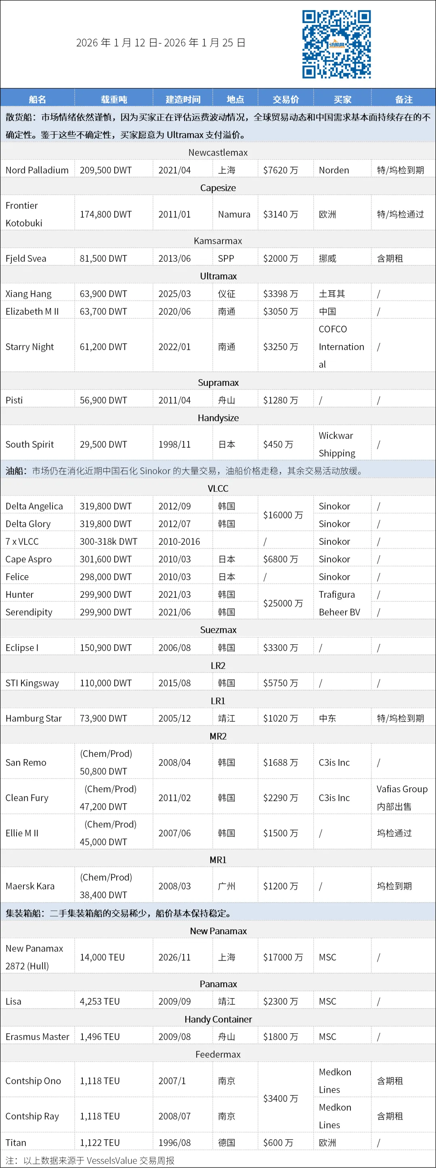Click the VesselsValue source footnote
436x1168 pixels.
coord(90,1160)
